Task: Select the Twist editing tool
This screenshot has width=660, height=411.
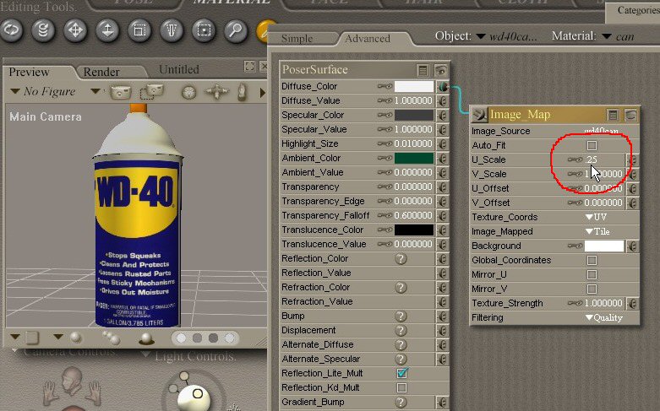Action: coord(43,30)
